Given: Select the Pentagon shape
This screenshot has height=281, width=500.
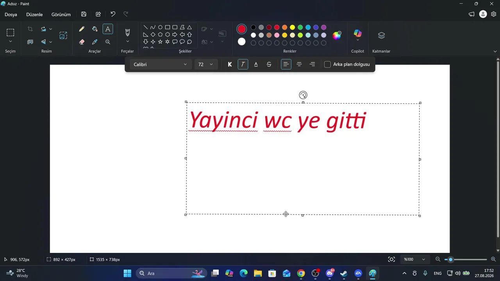Looking at the screenshot, I should (160, 35).
